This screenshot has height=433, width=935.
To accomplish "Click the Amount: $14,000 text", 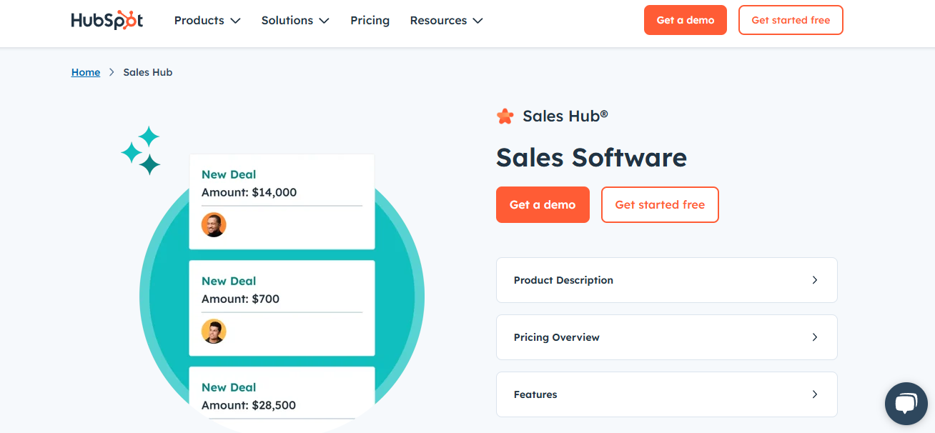I will 249,192.
